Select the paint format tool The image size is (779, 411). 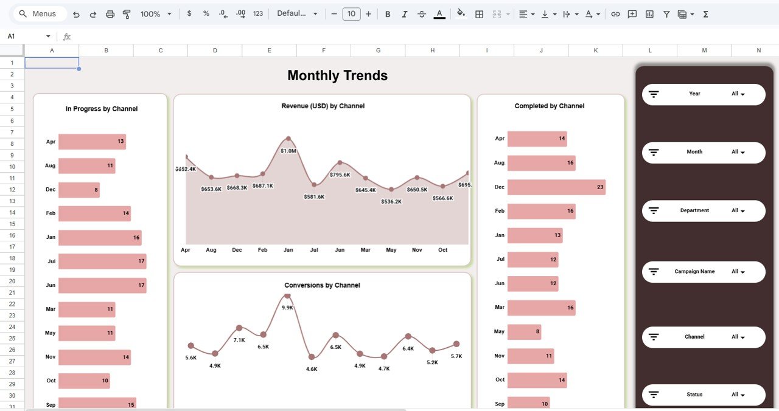click(127, 13)
